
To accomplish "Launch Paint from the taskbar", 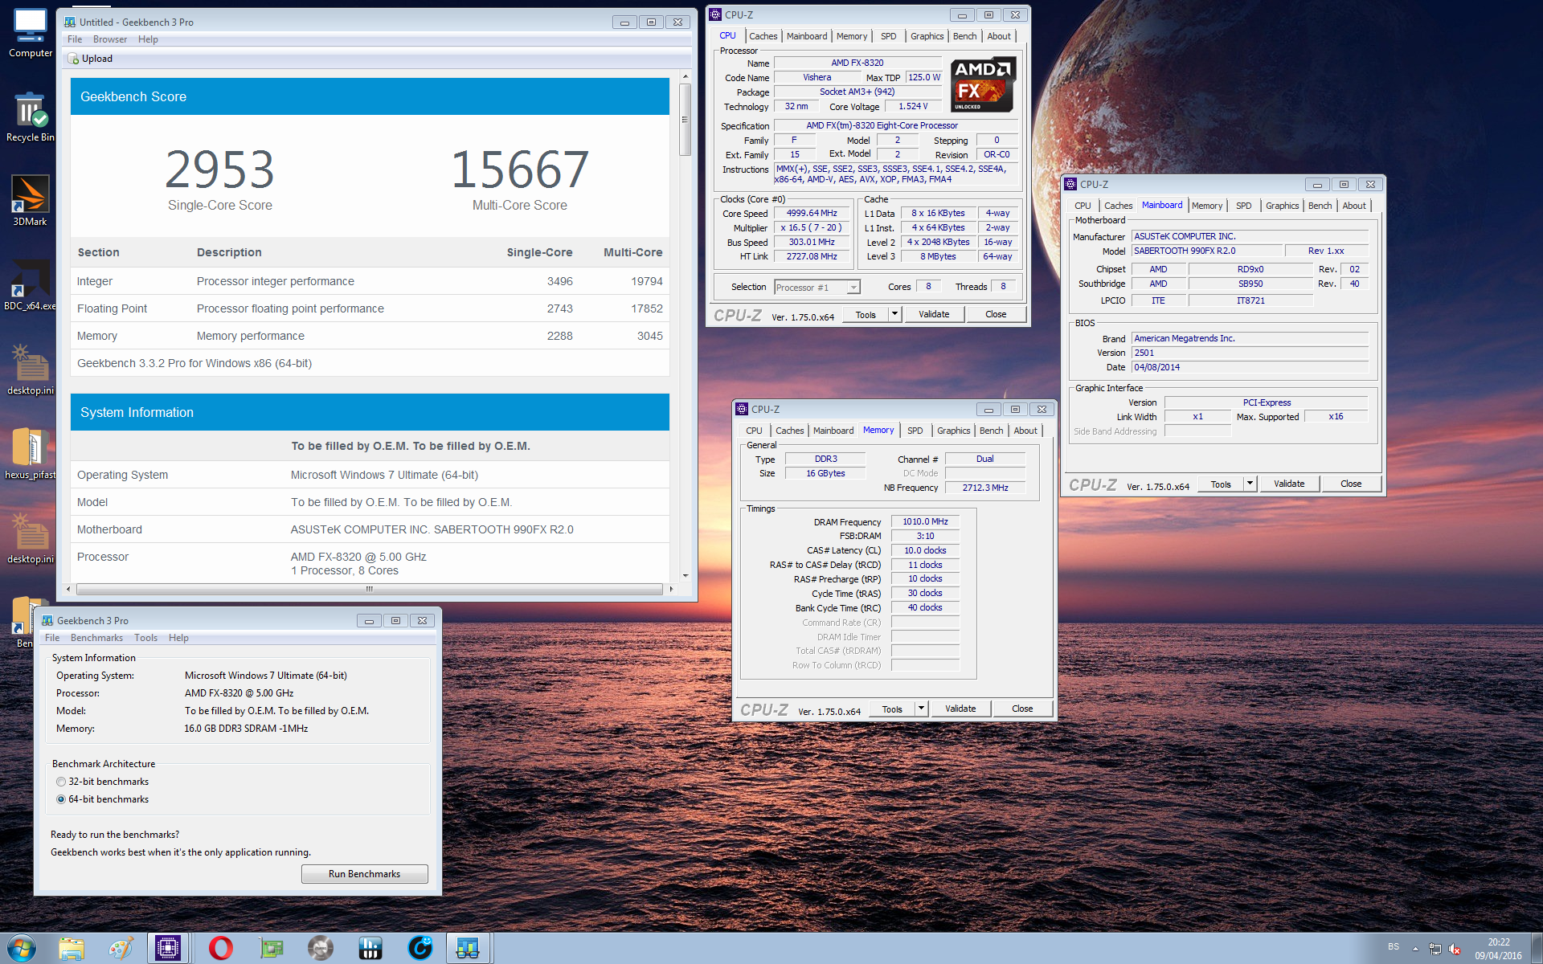I will [121, 949].
